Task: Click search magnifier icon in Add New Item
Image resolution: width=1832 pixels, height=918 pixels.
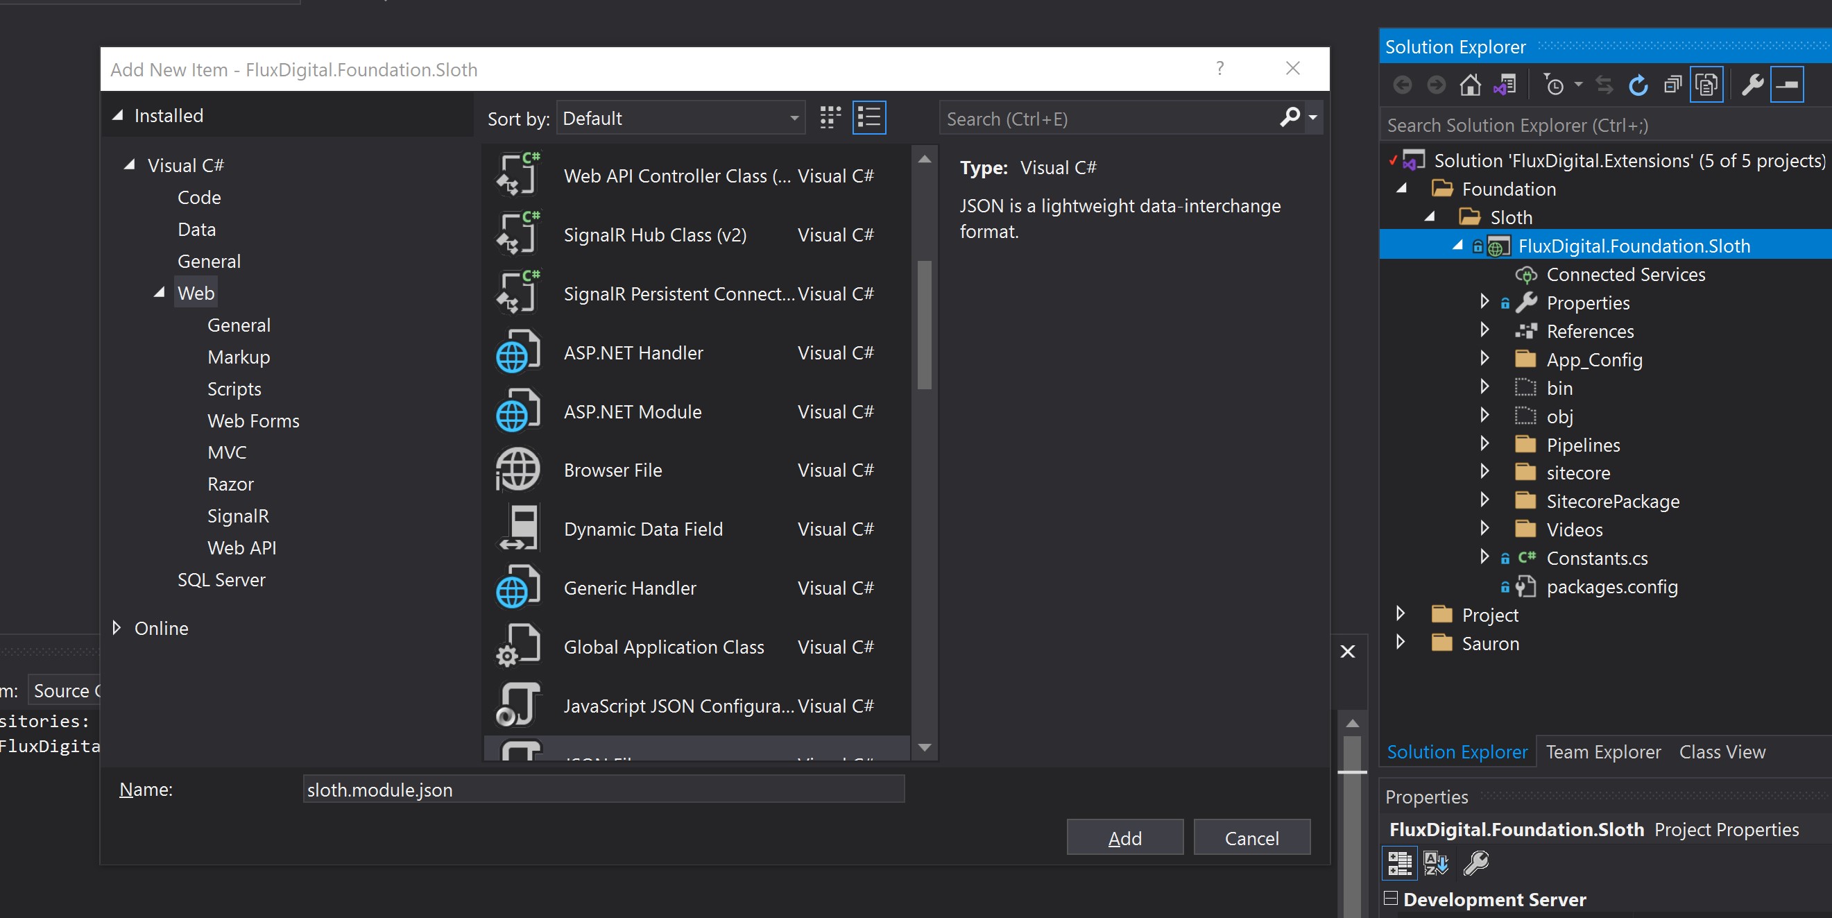Action: tap(1290, 117)
